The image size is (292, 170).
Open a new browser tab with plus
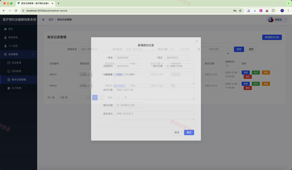[58, 3]
